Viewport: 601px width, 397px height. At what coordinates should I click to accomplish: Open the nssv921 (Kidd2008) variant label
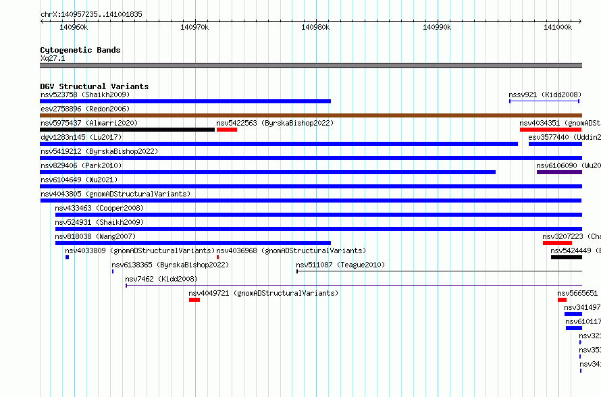click(545, 95)
